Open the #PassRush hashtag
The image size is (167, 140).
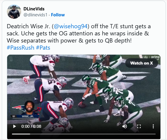click(x=21, y=48)
